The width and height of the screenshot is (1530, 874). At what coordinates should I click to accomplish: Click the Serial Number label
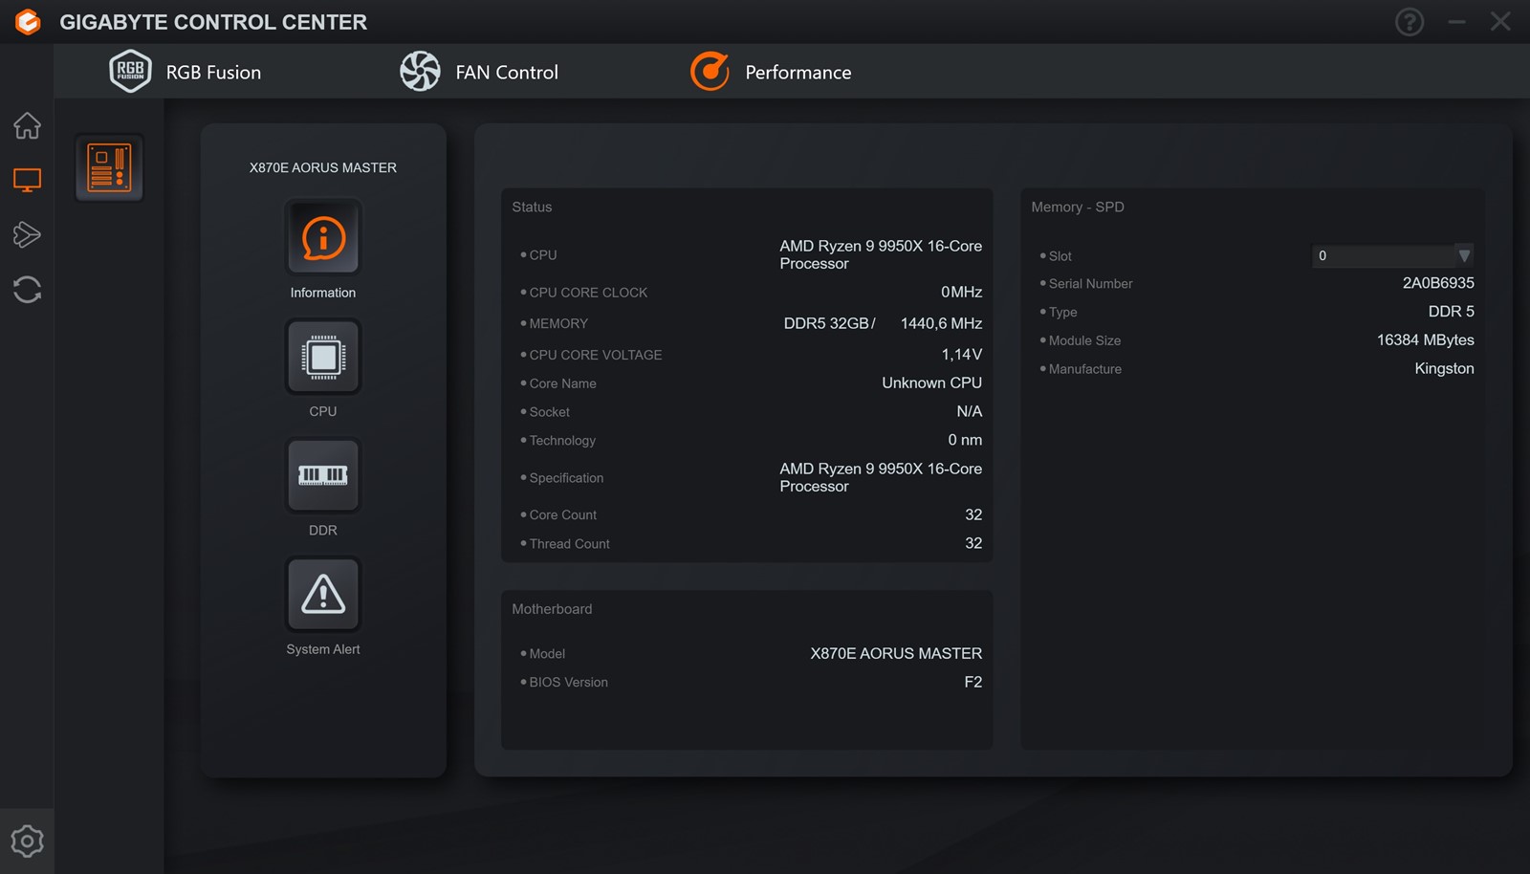[1090, 284]
